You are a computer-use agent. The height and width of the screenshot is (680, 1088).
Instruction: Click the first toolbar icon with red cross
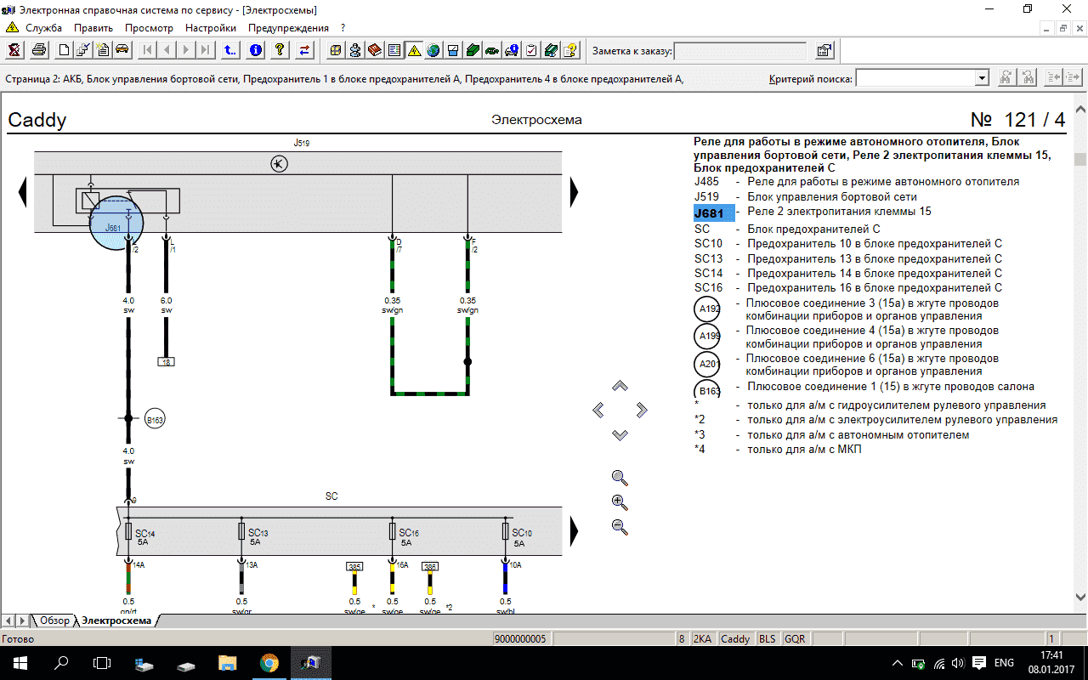pyautogui.click(x=14, y=50)
